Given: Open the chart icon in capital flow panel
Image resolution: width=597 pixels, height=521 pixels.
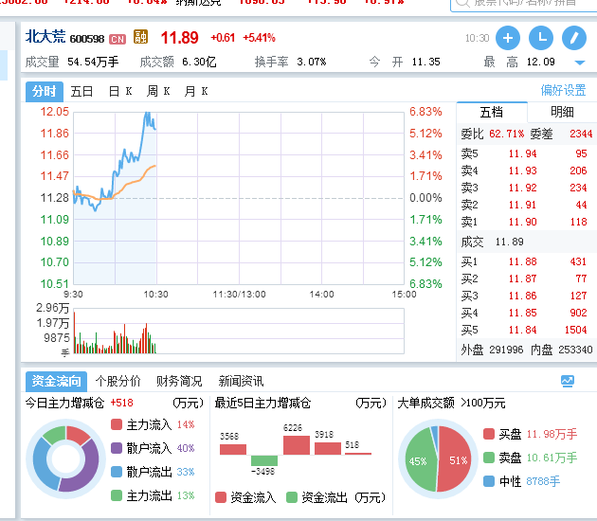Looking at the screenshot, I should 567,381.
